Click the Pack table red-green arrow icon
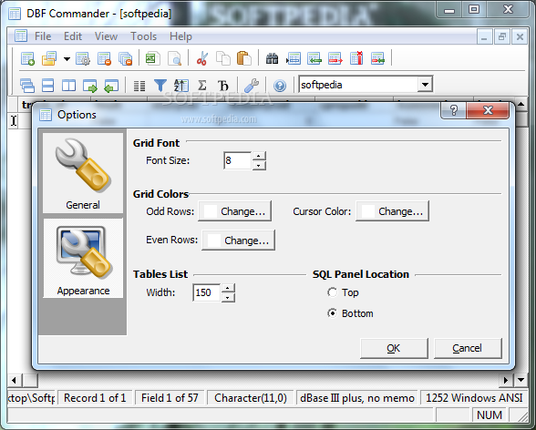The height and width of the screenshot is (430, 536). pyautogui.click(x=377, y=58)
